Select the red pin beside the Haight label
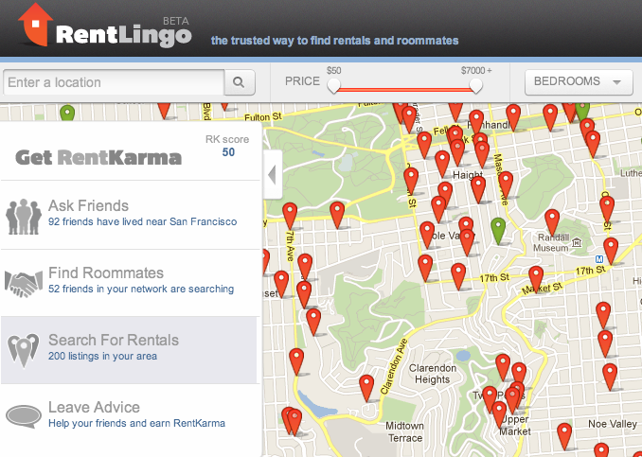This screenshot has height=457, width=642. [x=478, y=188]
